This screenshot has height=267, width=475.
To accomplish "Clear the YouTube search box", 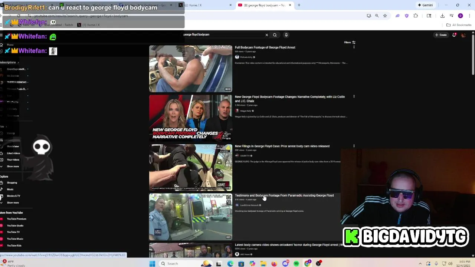I will pos(266,35).
